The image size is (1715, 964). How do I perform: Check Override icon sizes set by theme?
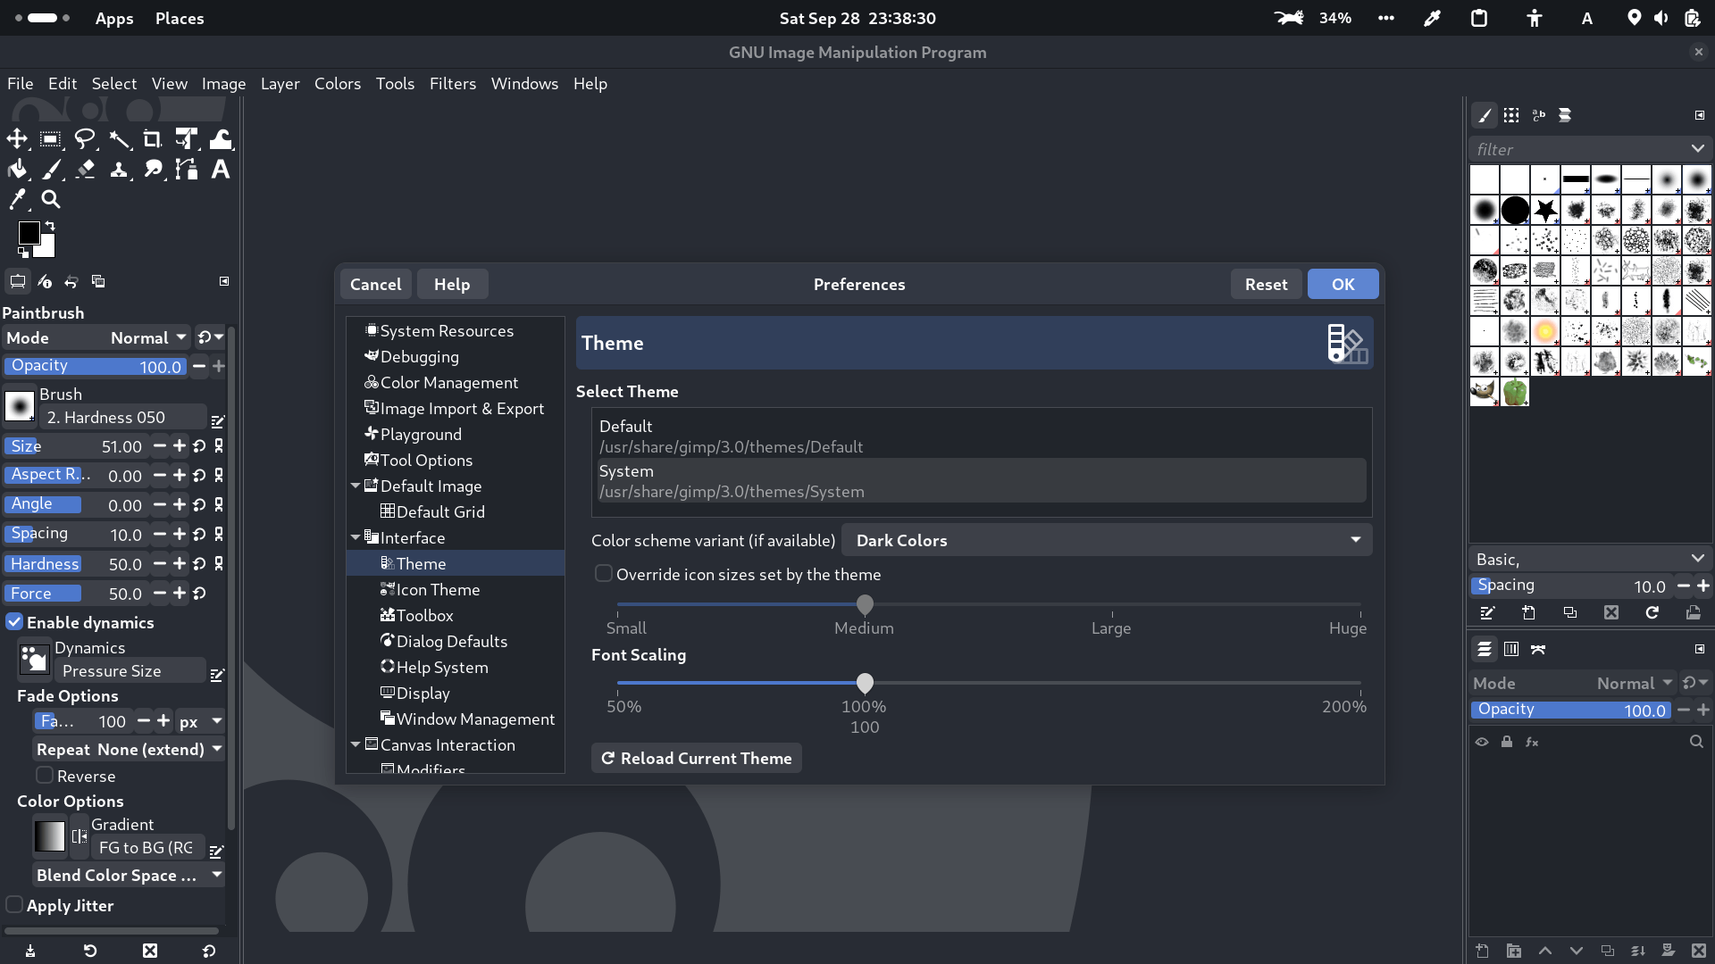pyautogui.click(x=604, y=574)
